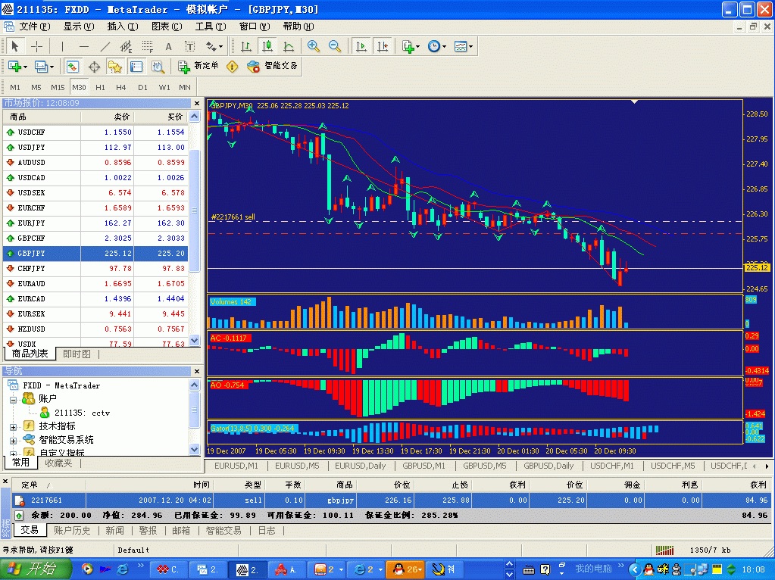
Task: Switch chart to bar chart
Action: 245,46
